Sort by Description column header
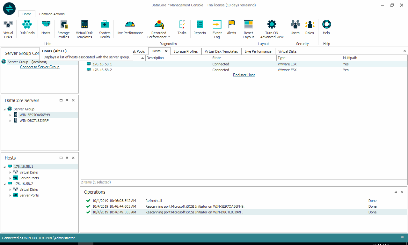Image resolution: width=408 pixels, height=245 pixels. click(178, 58)
